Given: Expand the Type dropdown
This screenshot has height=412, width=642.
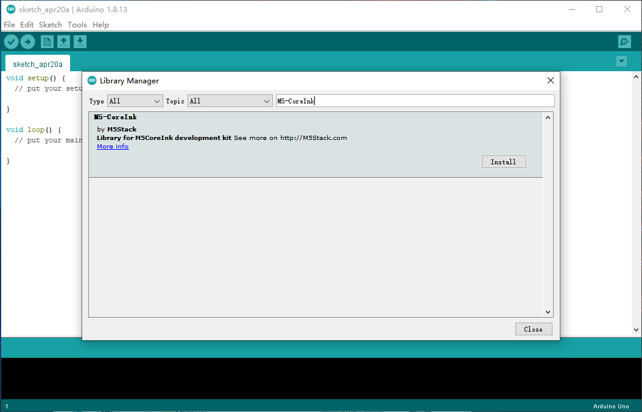Looking at the screenshot, I should 135,101.
